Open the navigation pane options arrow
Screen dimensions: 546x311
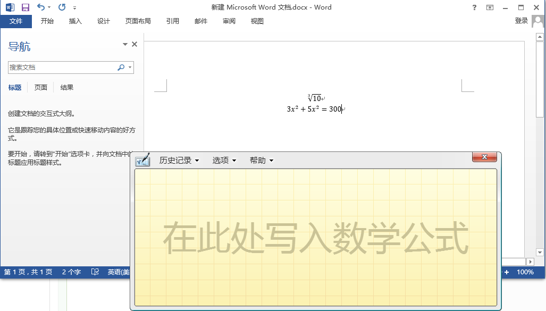125,45
